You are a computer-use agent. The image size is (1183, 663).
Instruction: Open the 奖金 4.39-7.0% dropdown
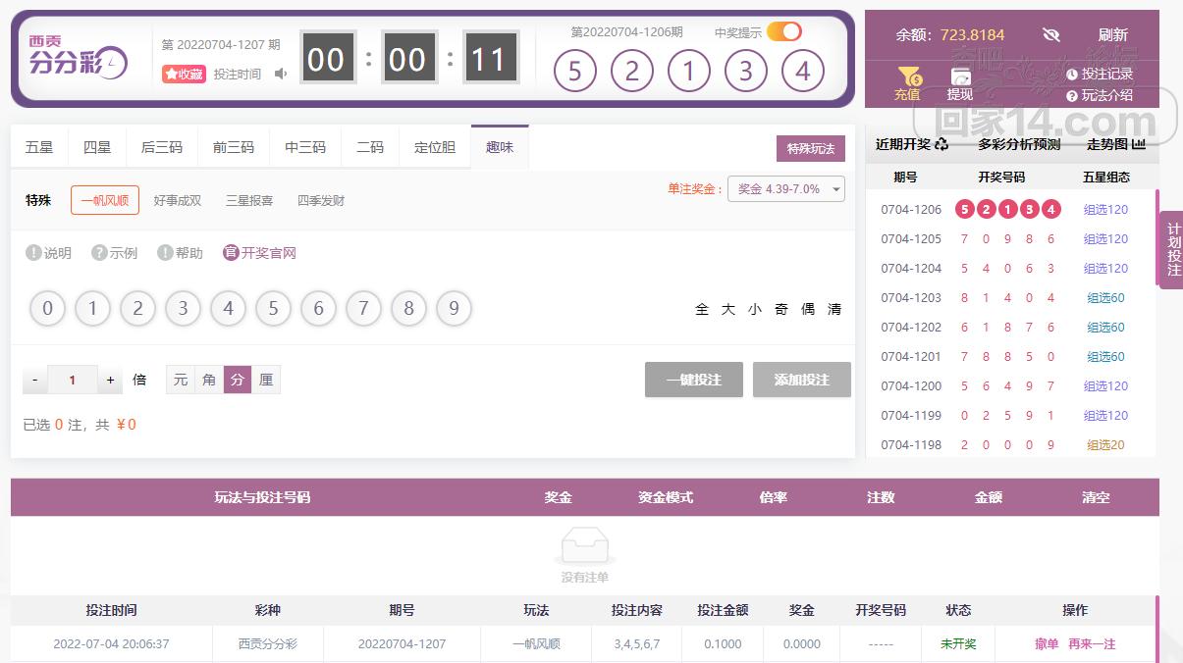coord(786,188)
